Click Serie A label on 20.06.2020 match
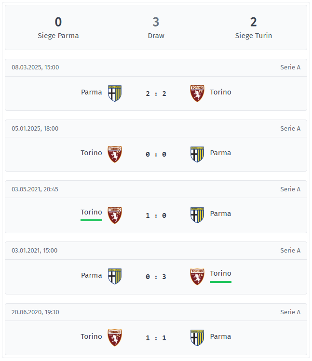This screenshot has width=312, height=361. click(x=290, y=312)
